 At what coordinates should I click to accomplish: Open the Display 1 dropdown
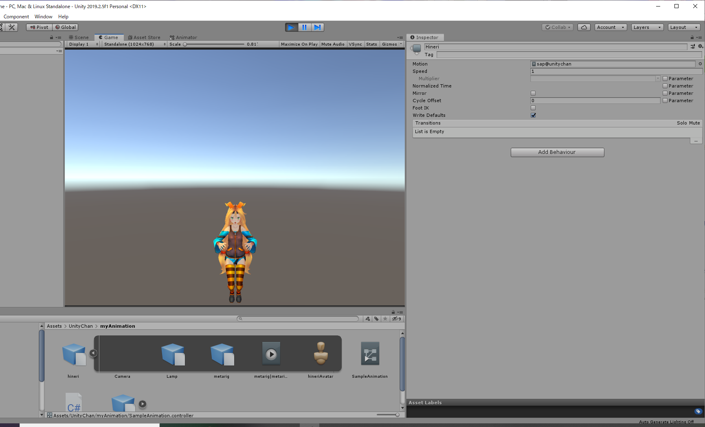pos(83,44)
